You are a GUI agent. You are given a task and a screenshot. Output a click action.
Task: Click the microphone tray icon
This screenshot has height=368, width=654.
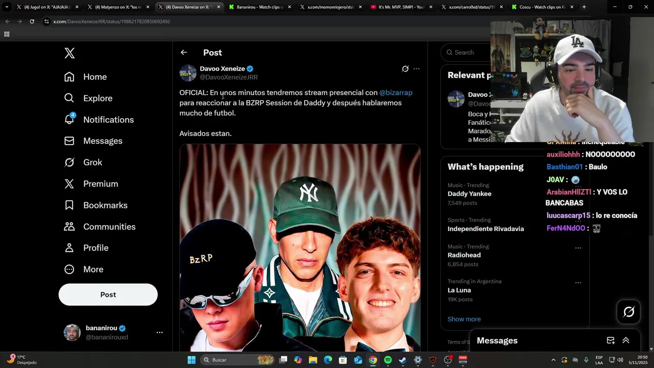pos(586,360)
